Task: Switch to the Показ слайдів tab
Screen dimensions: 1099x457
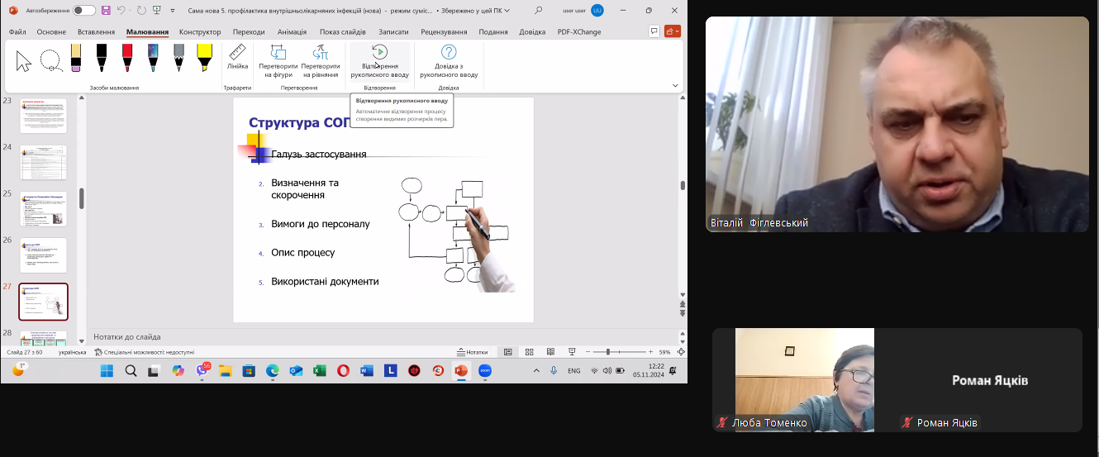Action: coord(343,31)
